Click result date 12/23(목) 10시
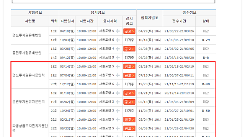The image size is (245, 137). (x=150, y=84)
